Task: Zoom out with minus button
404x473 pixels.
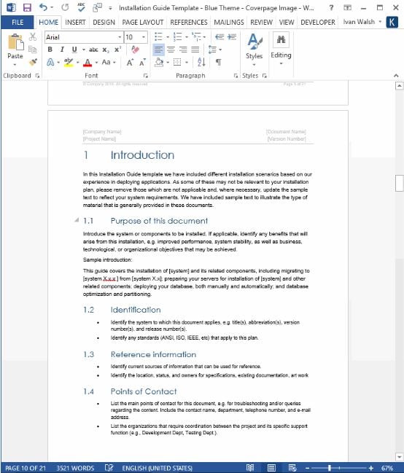Action: pos(308,468)
